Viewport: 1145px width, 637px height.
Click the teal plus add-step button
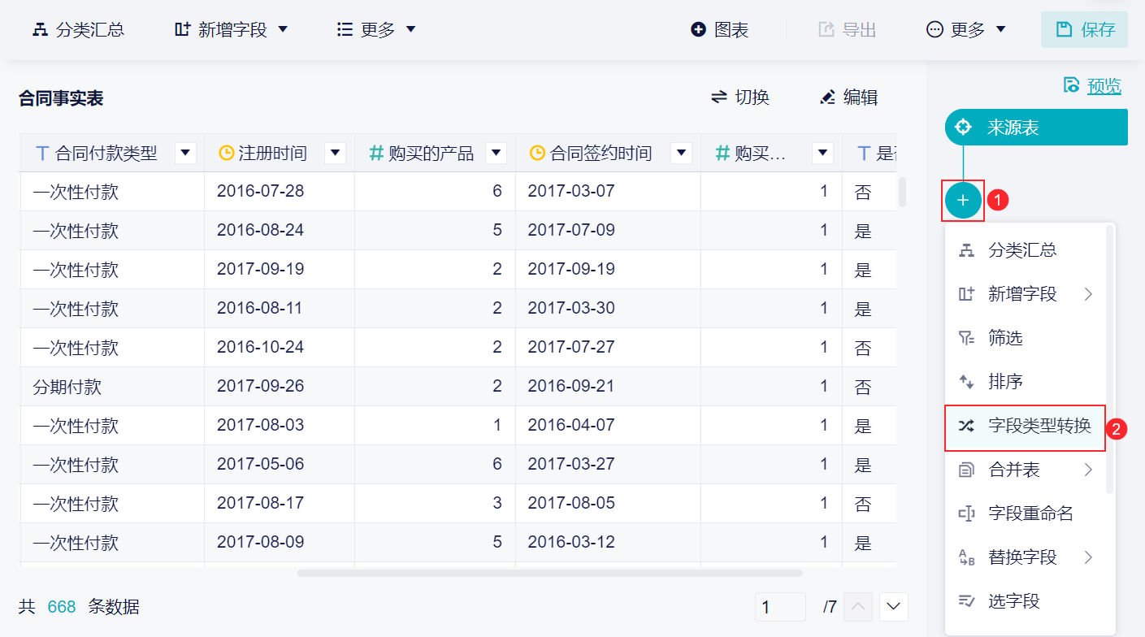pyautogui.click(x=963, y=201)
